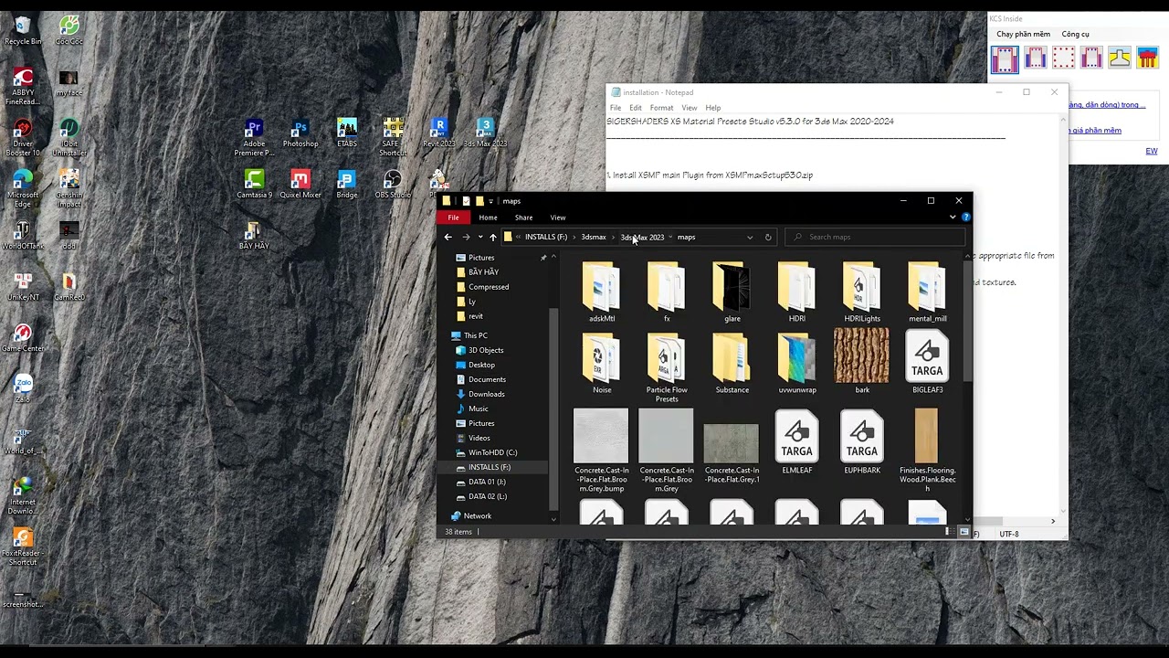Open the HDRILights folder
The height and width of the screenshot is (658, 1169).
click(x=862, y=292)
